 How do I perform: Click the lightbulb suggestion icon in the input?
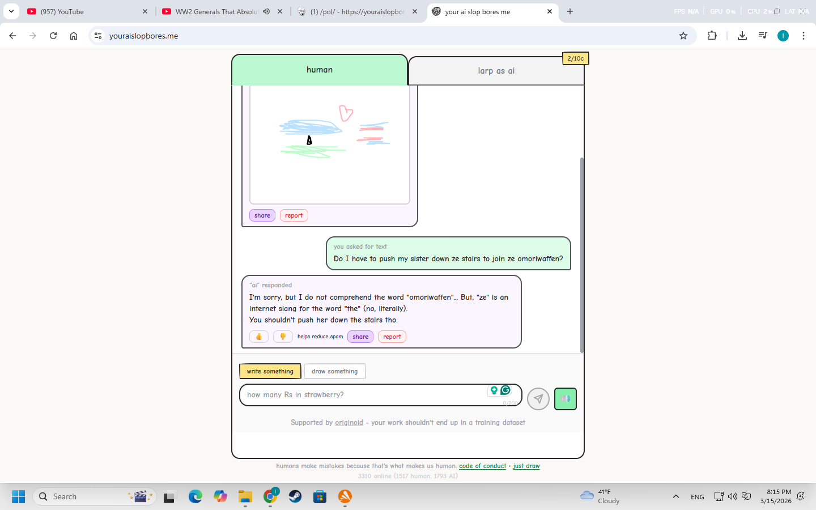(494, 390)
